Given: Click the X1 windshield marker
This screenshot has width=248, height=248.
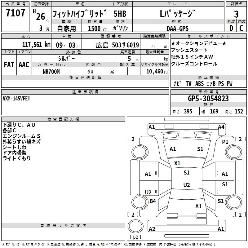Looking at the screenshot, I should 177,163.
